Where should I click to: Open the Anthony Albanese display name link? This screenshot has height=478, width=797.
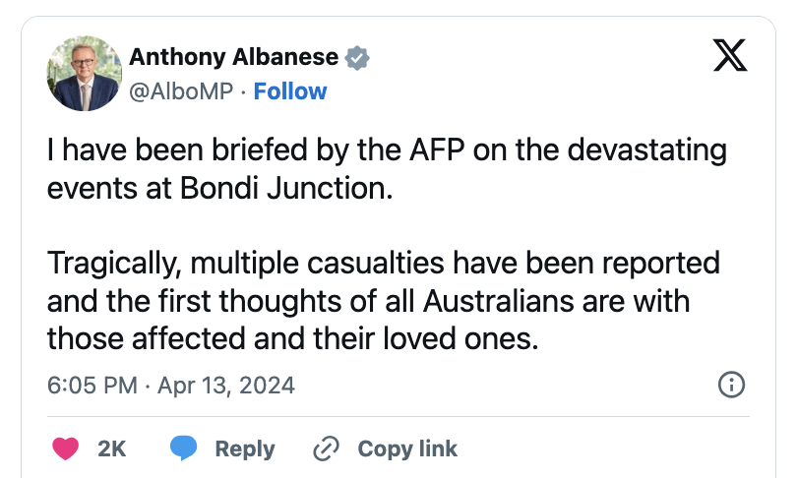point(233,57)
